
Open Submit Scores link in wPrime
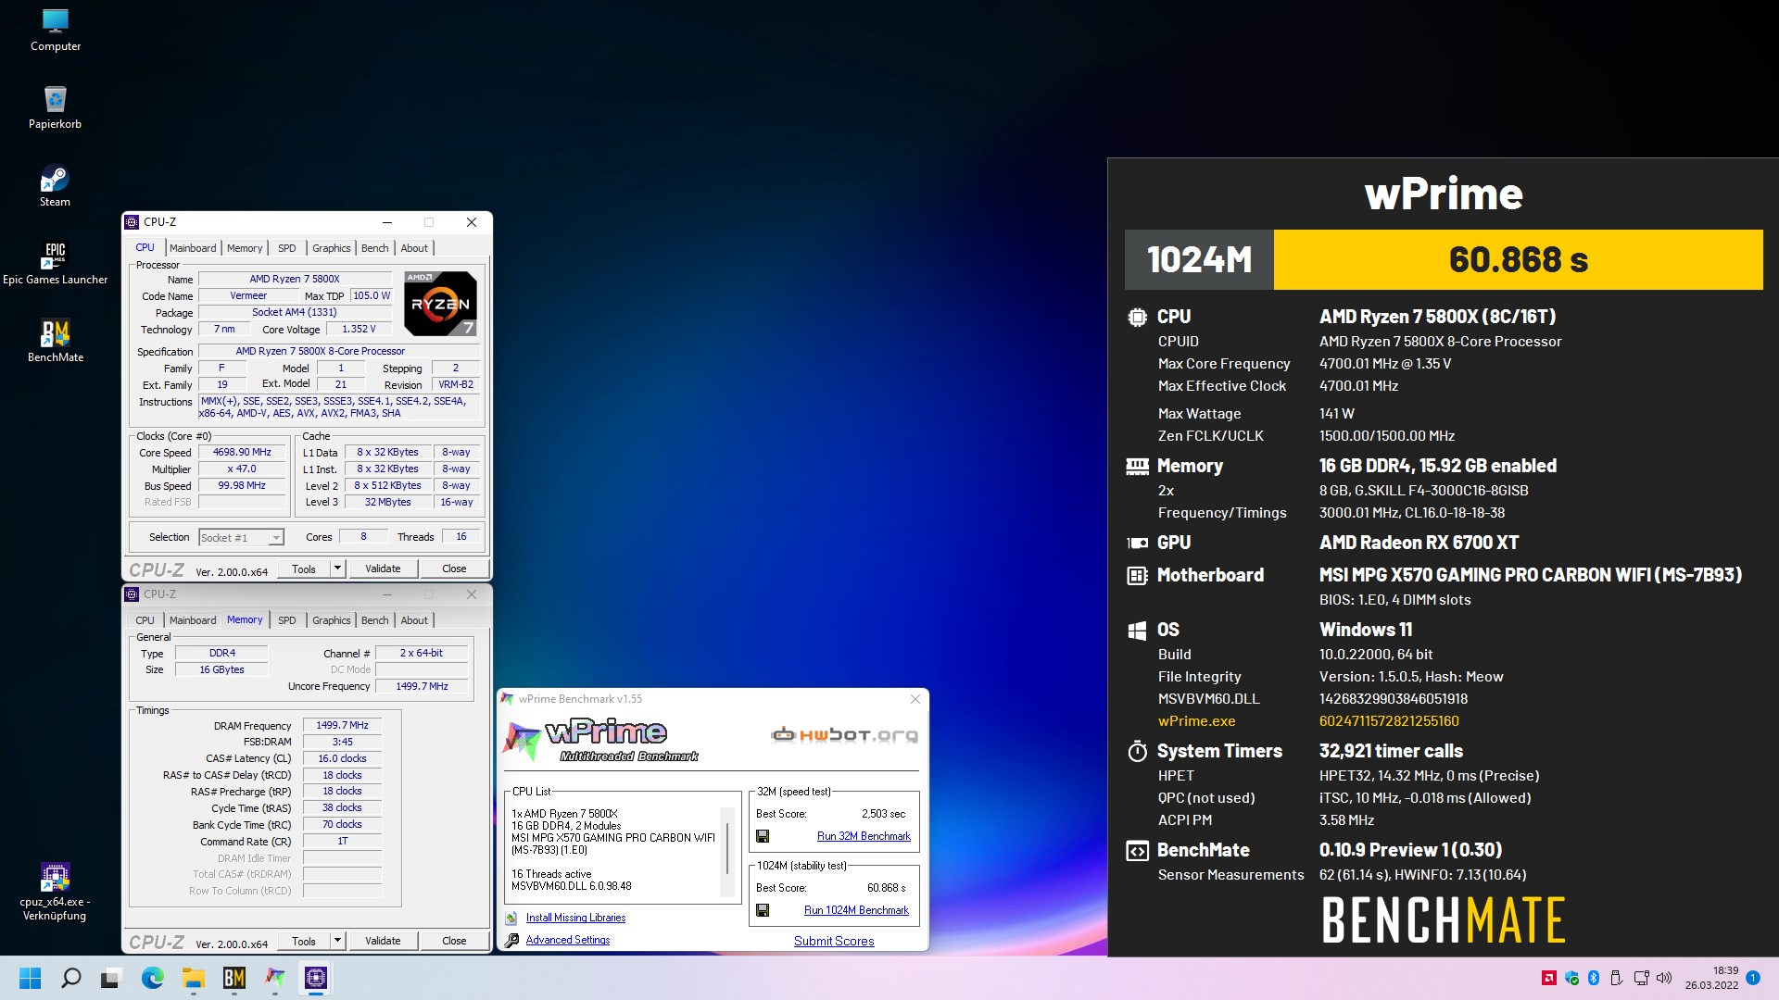point(834,941)
